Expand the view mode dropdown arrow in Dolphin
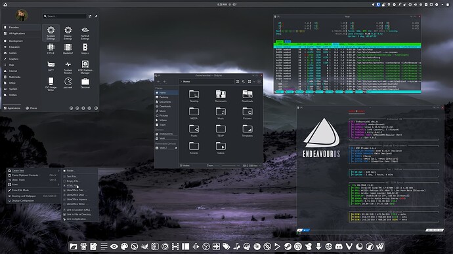 pos(254,81)
